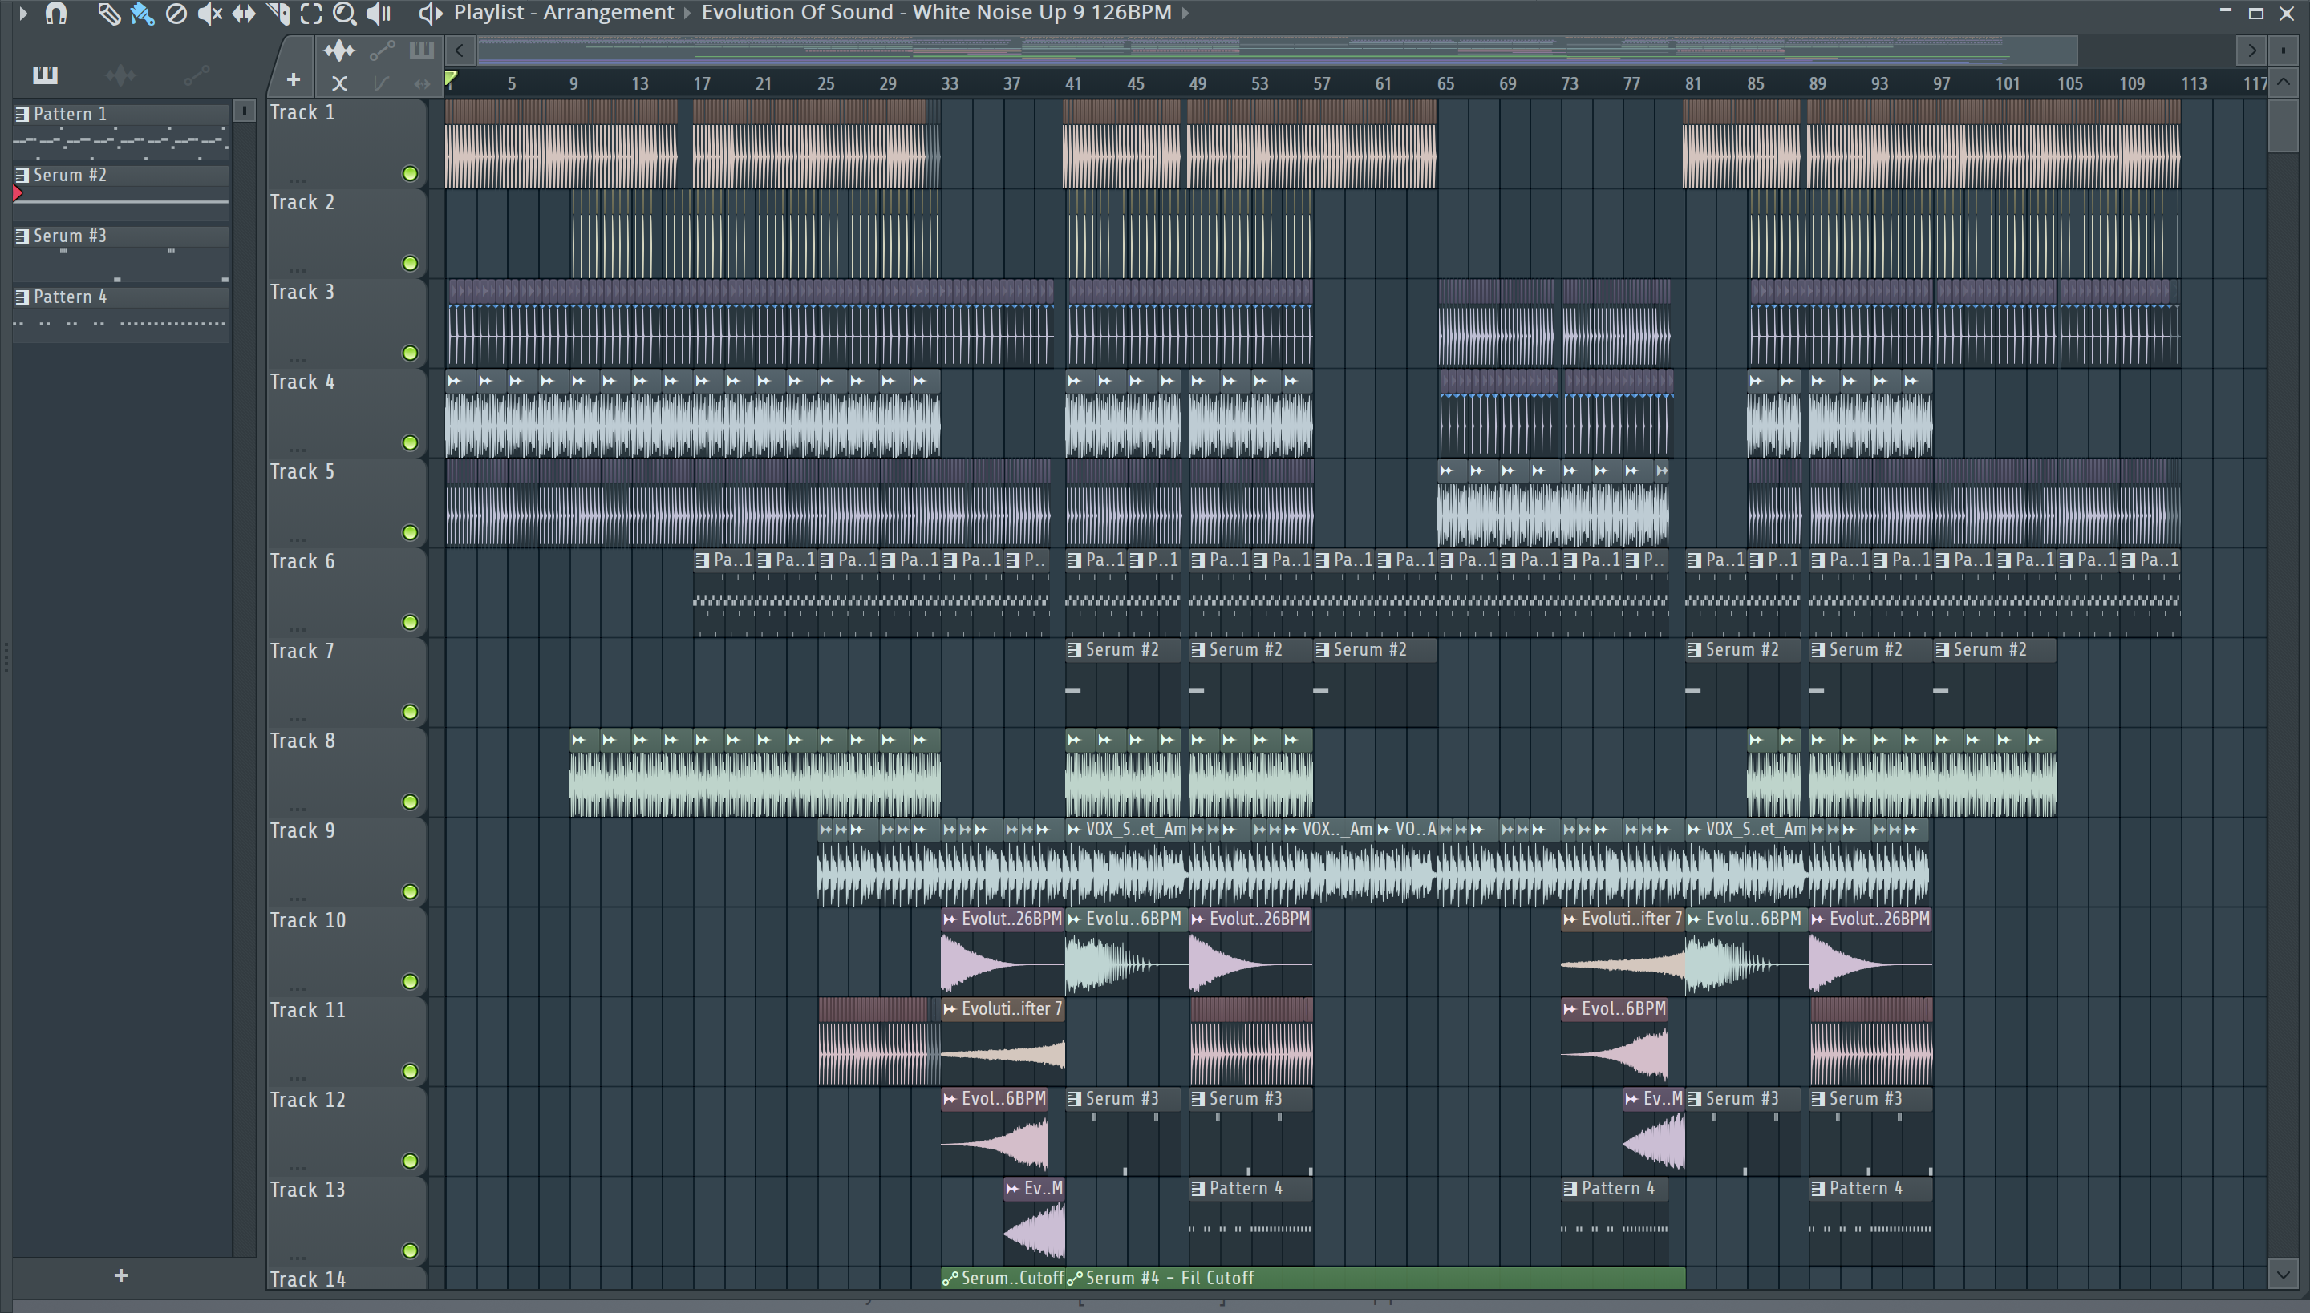Click the horizontal stretch arrows icon
This screenshot has width=2310, height=1313.
point(421,84)
